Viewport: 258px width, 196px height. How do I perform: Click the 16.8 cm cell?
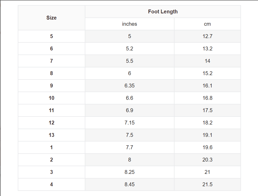coord(207,98)
